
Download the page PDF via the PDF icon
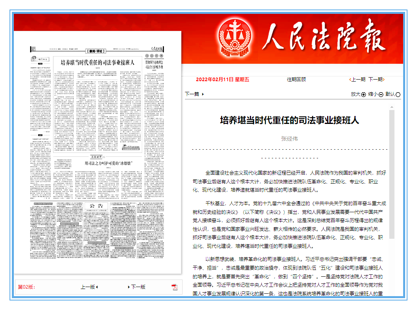(x=175, y=287)
